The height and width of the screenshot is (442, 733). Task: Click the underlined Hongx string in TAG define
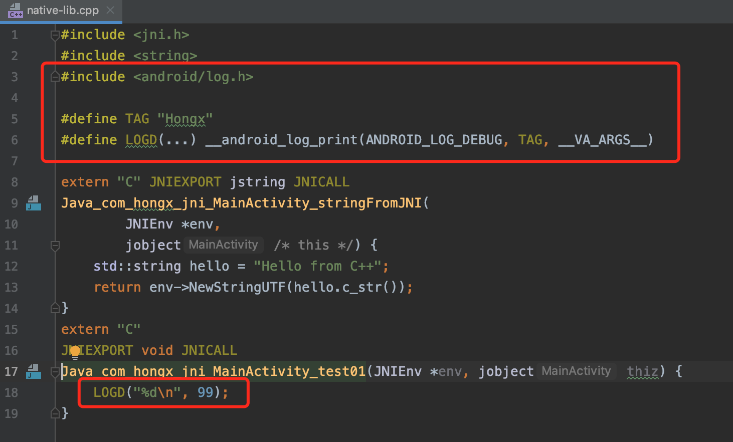186,119
